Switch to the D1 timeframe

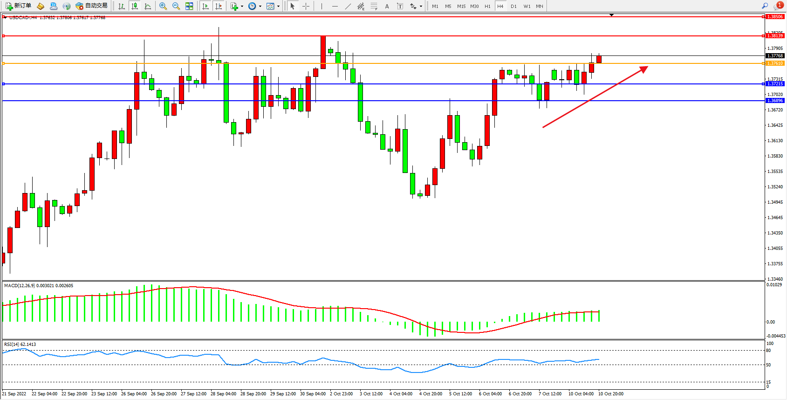tap(513, 6)
